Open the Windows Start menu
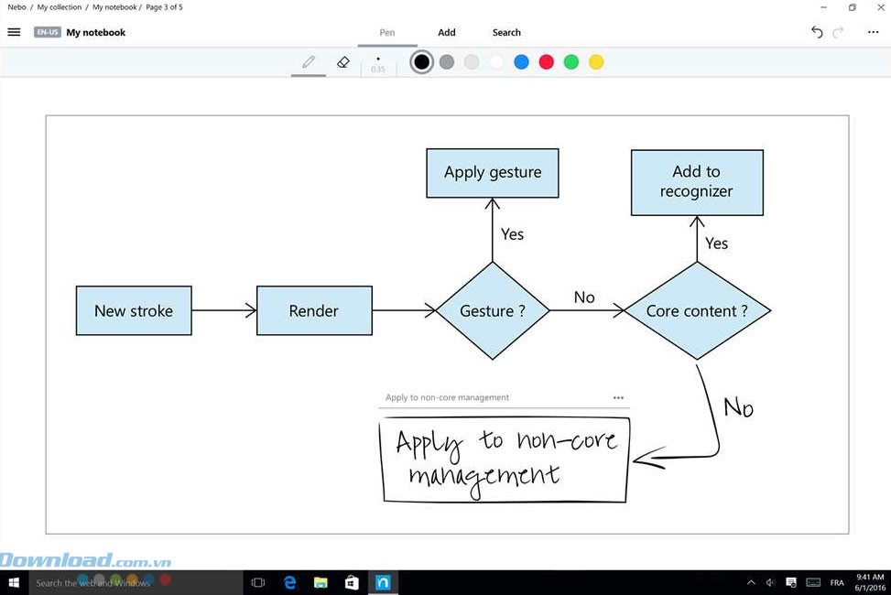 [x=14, y=582]
